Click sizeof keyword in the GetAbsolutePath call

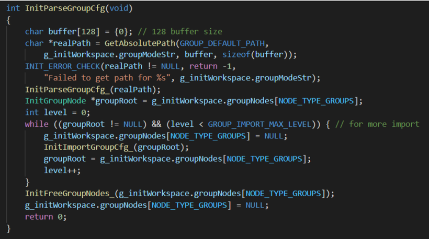pos(236,55)
